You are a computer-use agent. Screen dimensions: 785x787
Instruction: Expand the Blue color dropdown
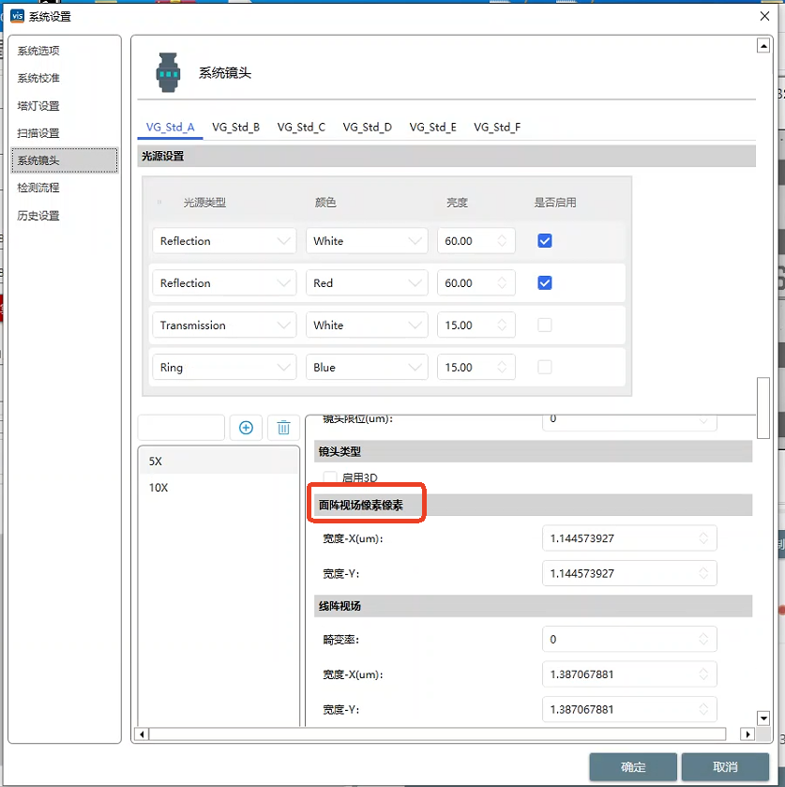[x=367, y=368]
